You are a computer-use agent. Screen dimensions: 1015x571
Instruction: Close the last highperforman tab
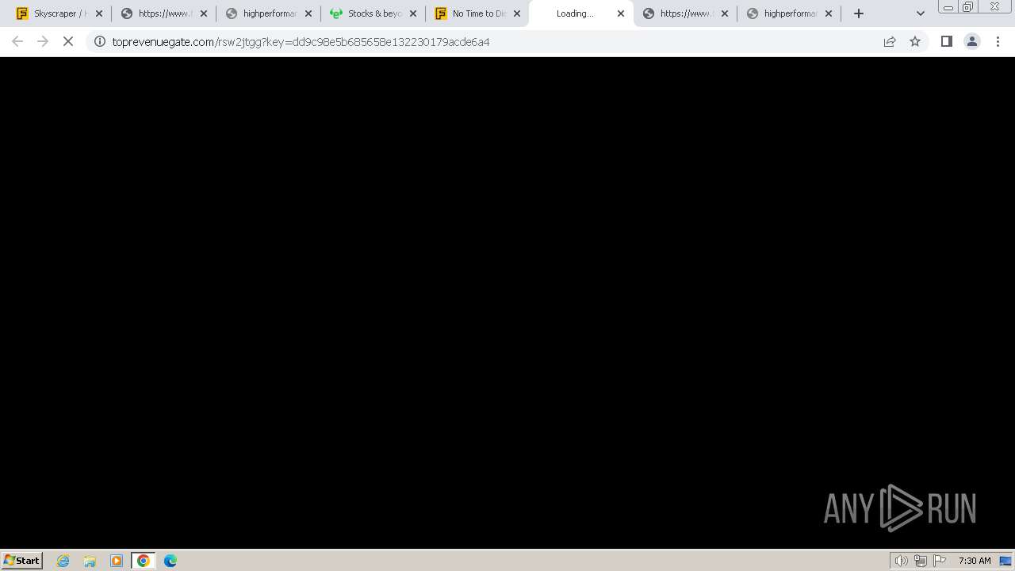pyautogui.click(x=829, y=13)
